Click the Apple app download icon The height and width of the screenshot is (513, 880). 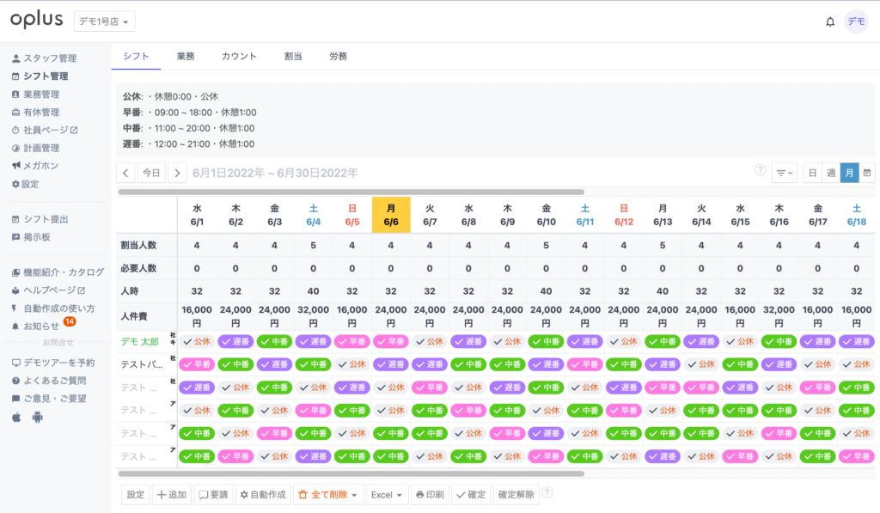tap(16, 418)
